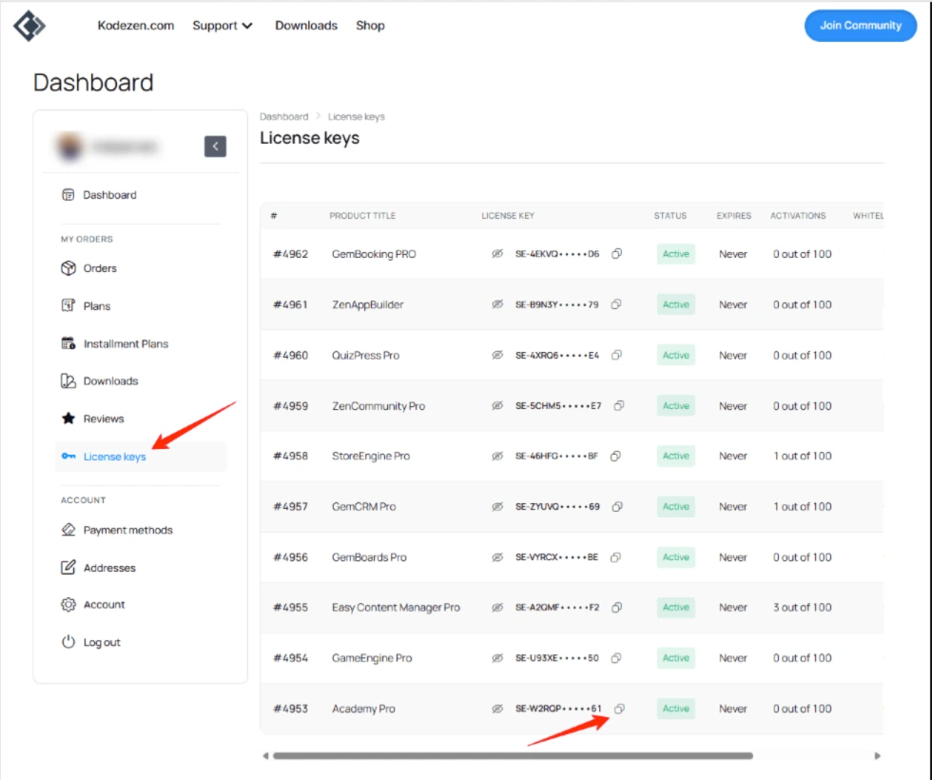Copy the GemBoards Pro license key
The image size is (932, 780).
click(616, 557)
